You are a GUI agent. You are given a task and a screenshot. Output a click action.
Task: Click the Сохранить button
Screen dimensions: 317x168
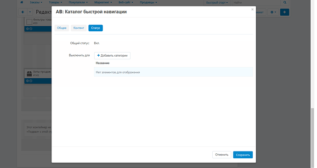click(243, 155)
